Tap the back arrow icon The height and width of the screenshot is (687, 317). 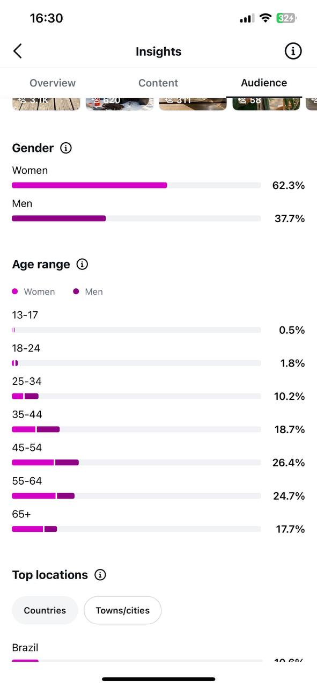(x=18, y=52)
